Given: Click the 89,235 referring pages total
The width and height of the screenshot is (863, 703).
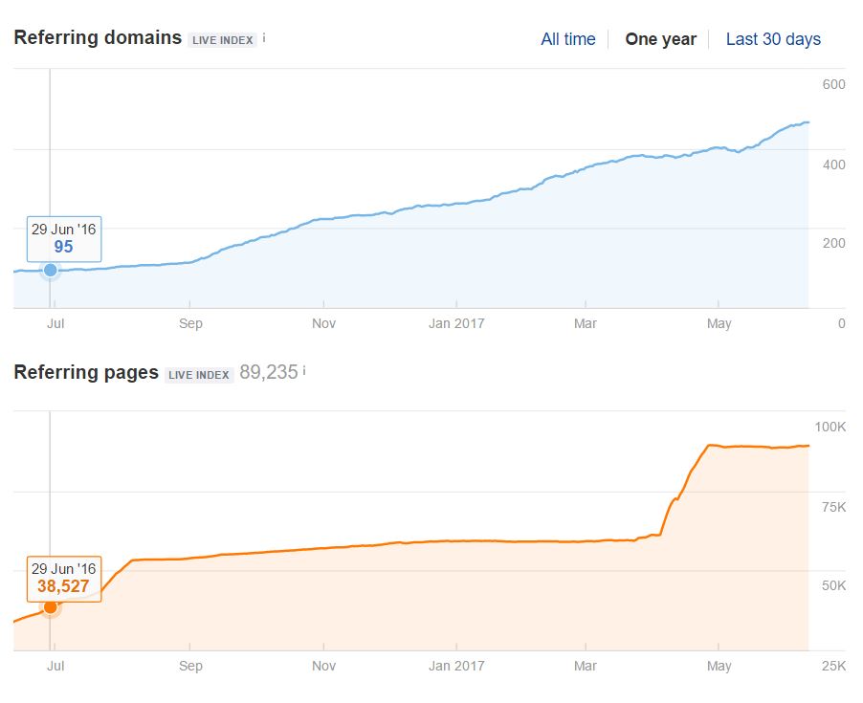Looking at the screenshot, I should coord(269,372).
